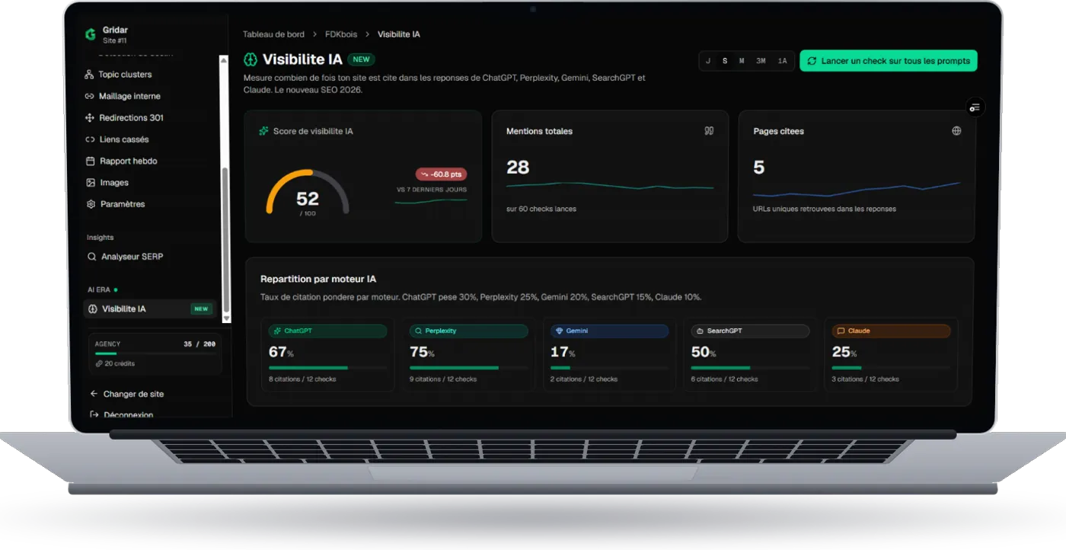The width and height of the screenshot is (1066, 550).
Task: Click the -60.8 pts red badge
Action: [441, 174]
